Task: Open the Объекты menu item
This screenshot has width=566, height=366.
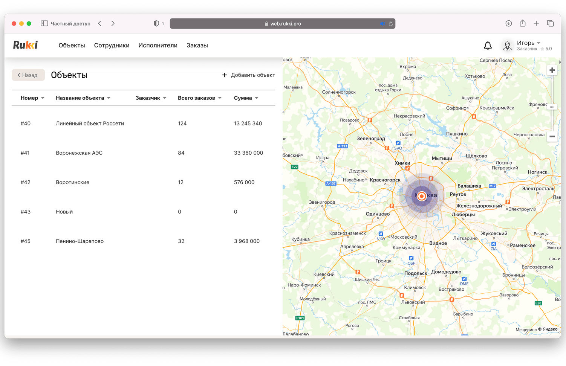Action: pyautogui.click(x=72, y=45)
